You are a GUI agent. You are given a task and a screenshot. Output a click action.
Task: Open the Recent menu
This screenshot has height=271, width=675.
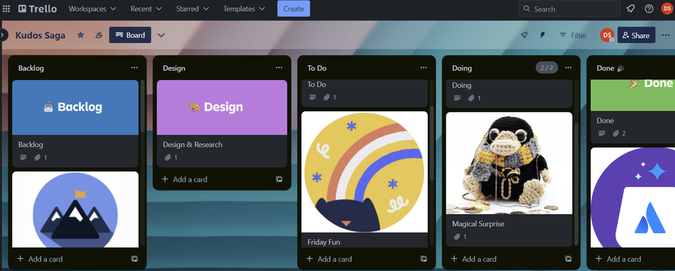[x=146, y=9]
